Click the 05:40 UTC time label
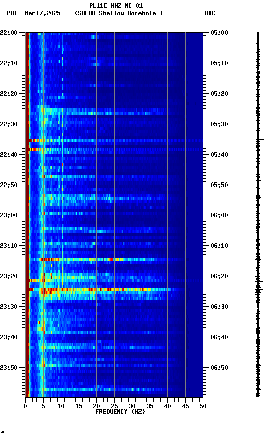 219,155
